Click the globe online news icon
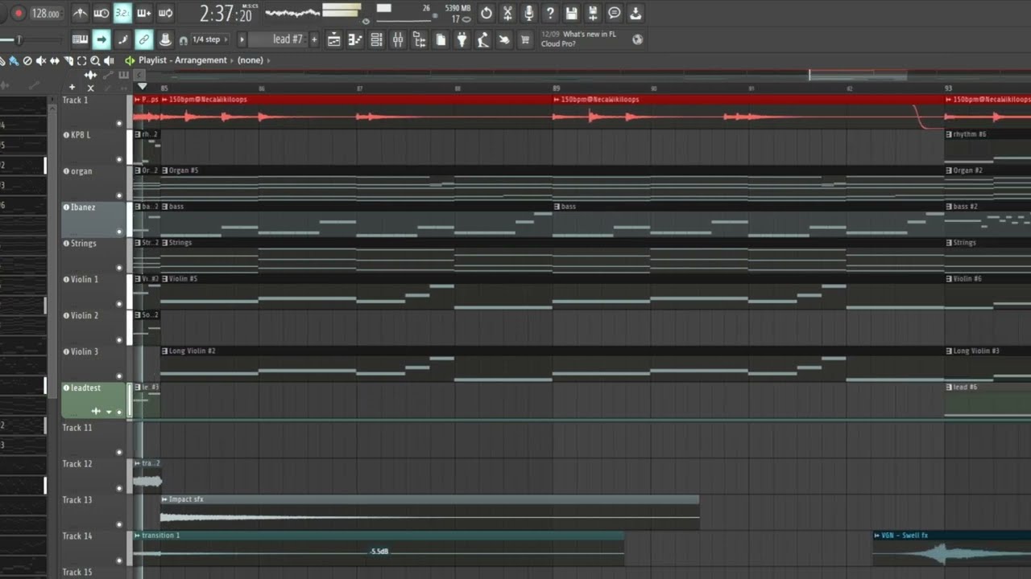 637,39
